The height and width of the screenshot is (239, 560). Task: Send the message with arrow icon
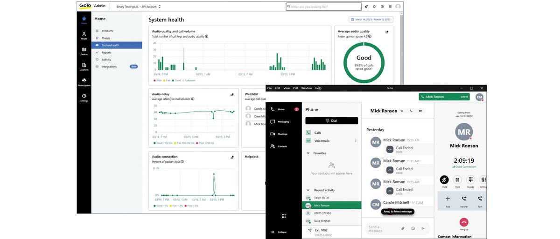(423, 228)
